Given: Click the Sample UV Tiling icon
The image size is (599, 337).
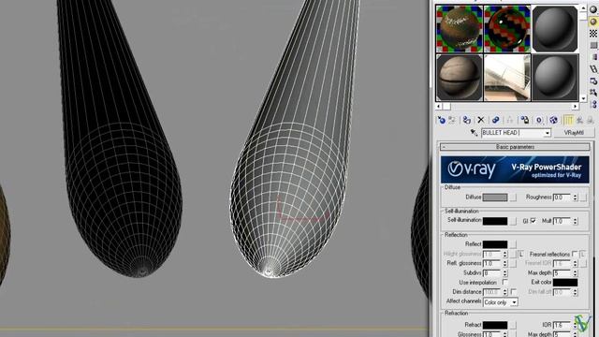Looking at the screenshot, I should point(593,45).
